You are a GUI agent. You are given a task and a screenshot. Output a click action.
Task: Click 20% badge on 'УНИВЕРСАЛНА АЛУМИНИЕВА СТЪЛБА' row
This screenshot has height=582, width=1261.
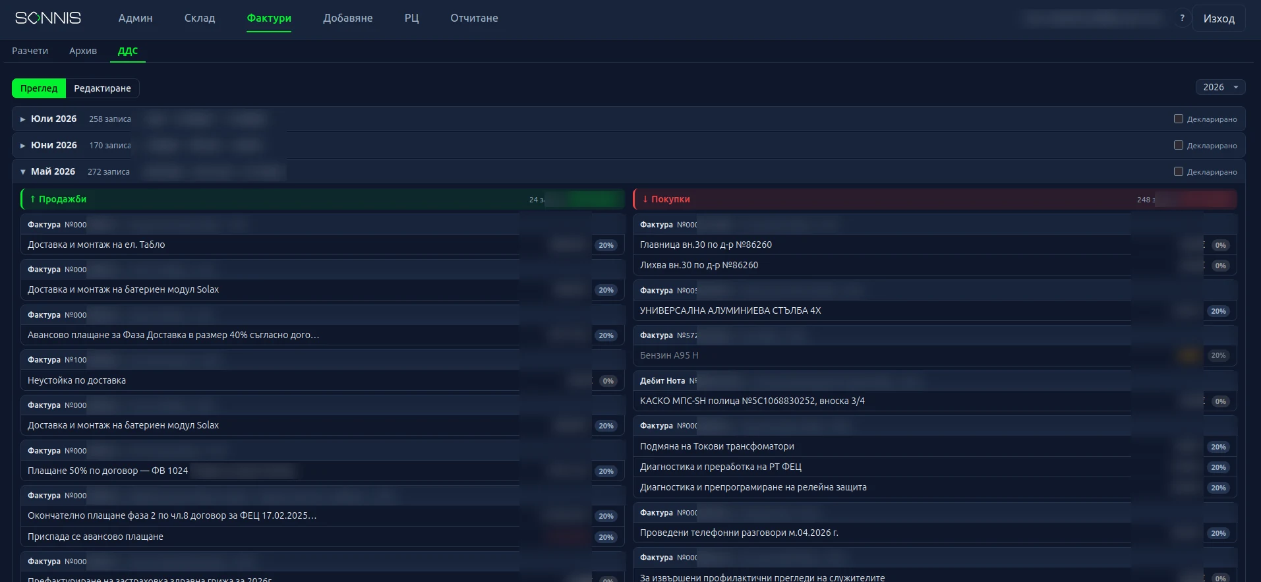click(x=1219, y=311)
